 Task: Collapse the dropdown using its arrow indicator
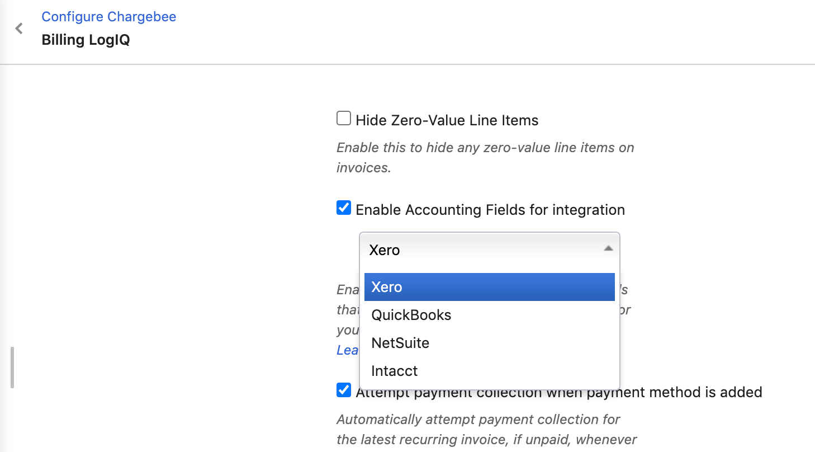pyautogui.click(x=608, y=249)
